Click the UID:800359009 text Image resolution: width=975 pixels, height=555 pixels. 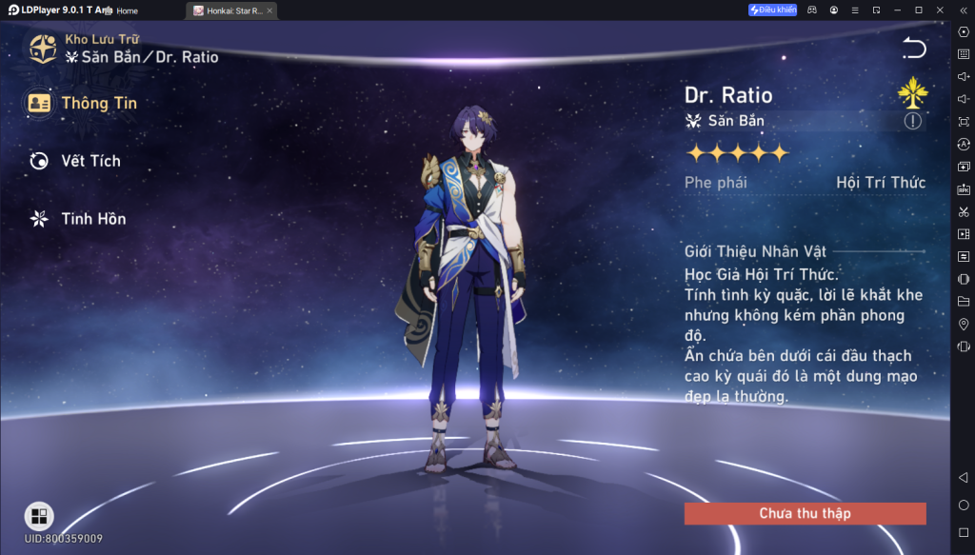click(64, 539)
